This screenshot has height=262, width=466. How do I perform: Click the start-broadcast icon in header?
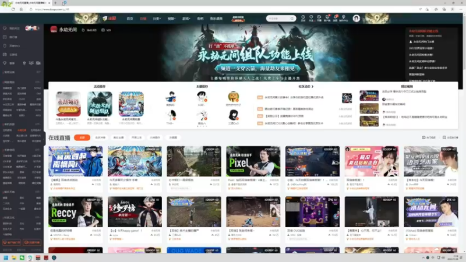click(x=319, y=17)
